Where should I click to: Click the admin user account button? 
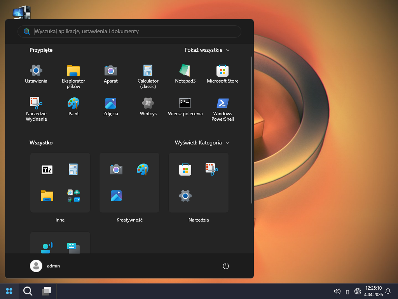tap(45, 266)
